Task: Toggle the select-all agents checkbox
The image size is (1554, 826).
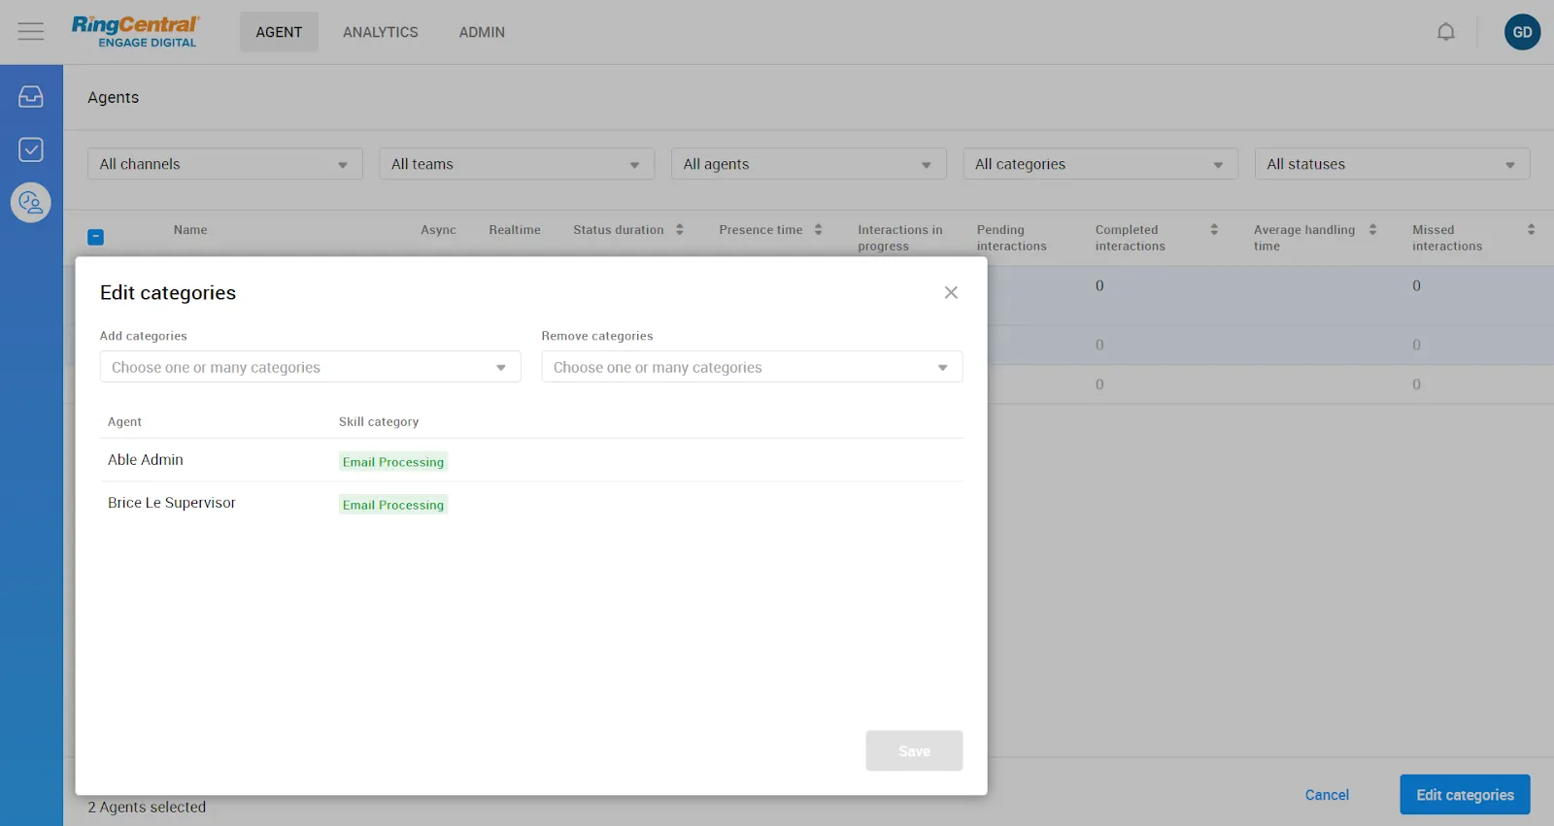Action: pos(96,237)
